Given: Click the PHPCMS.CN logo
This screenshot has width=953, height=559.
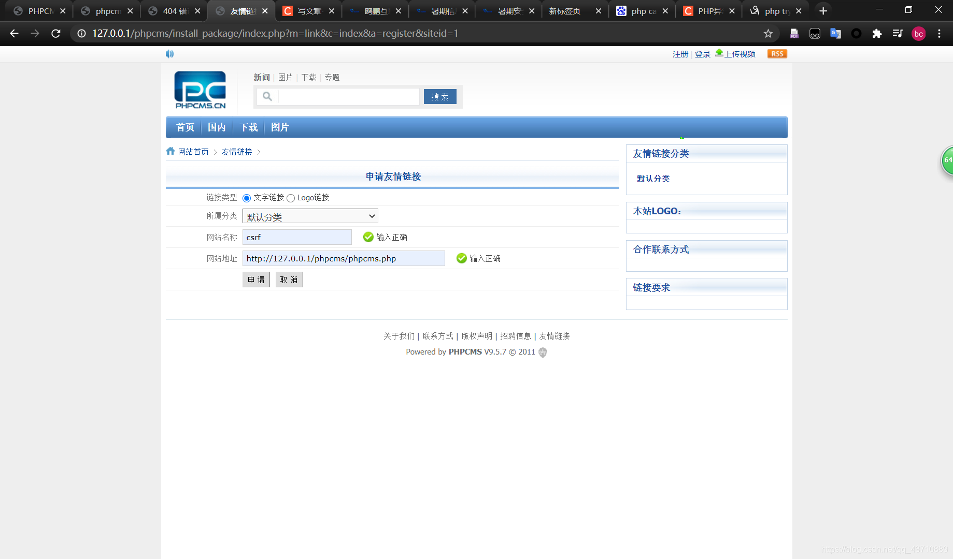Looking at the screenshot, I should (x=200, y=90).
